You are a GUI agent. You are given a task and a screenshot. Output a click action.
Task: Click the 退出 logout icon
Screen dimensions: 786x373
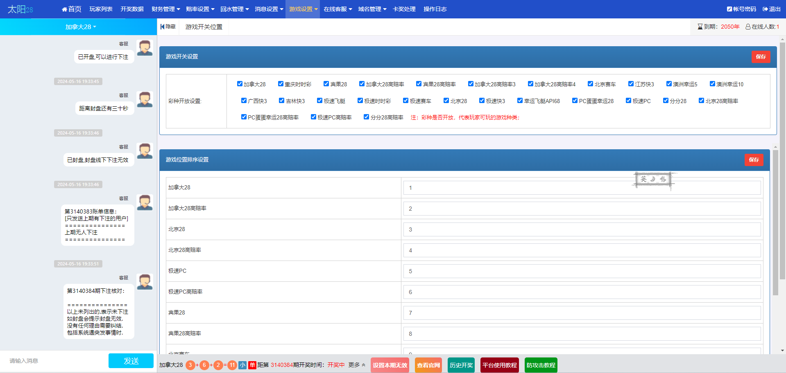click(x=765, y=9)
